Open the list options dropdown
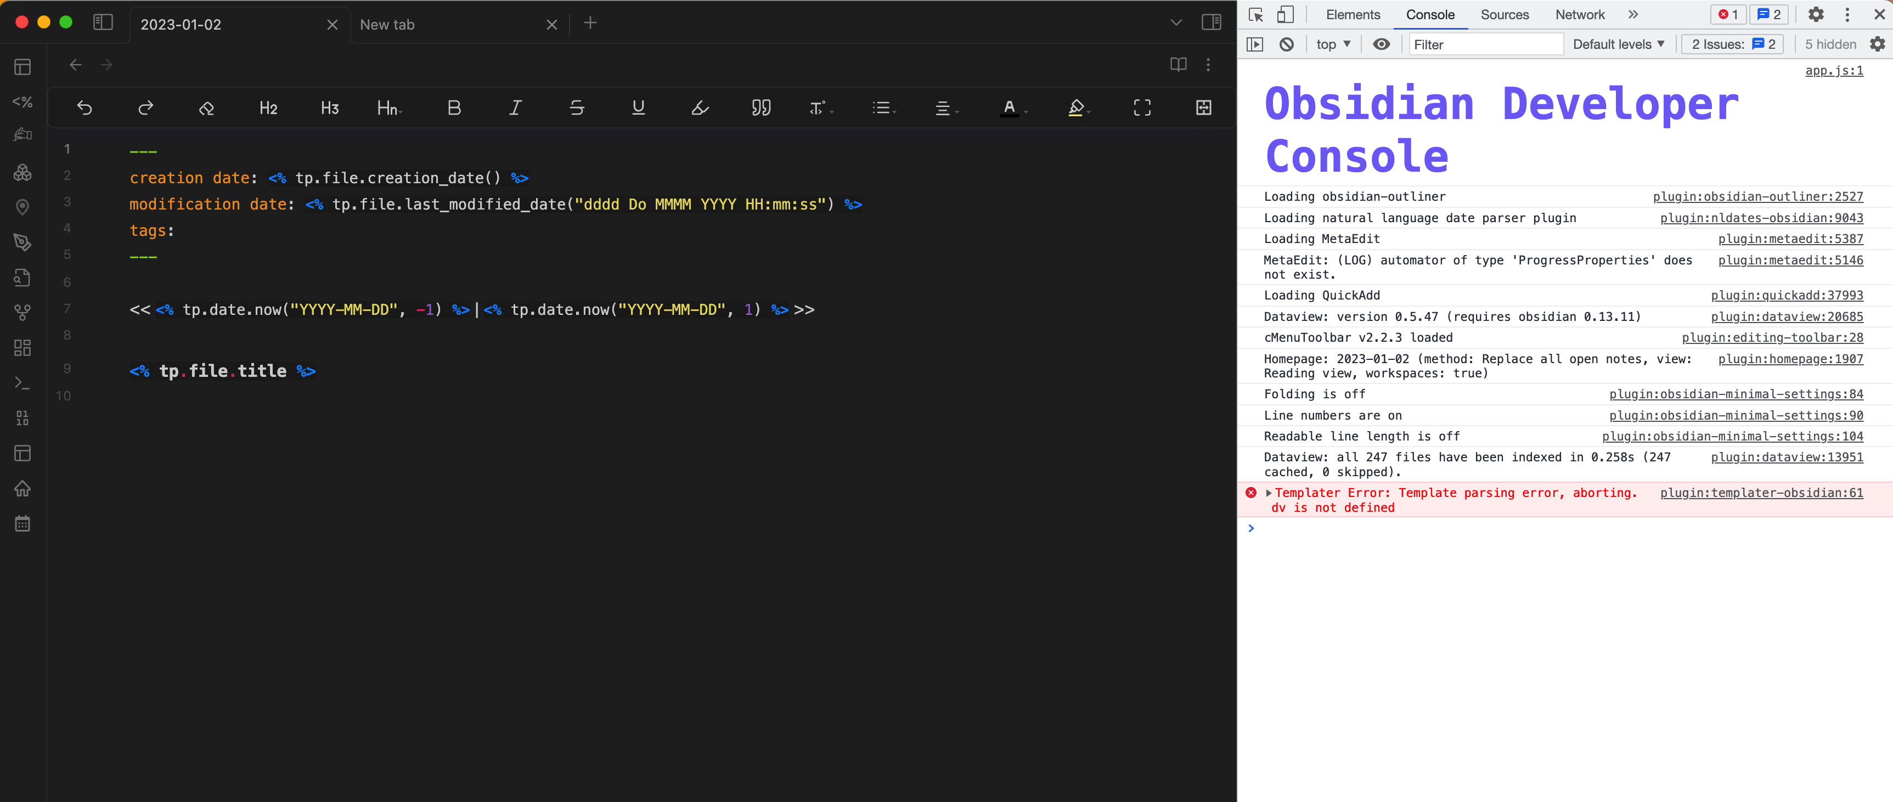The width and height of the screenshot is (1893, 802). pos(884,108)
